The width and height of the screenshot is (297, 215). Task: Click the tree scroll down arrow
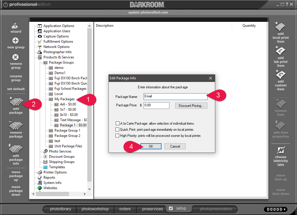pos(89,189)
